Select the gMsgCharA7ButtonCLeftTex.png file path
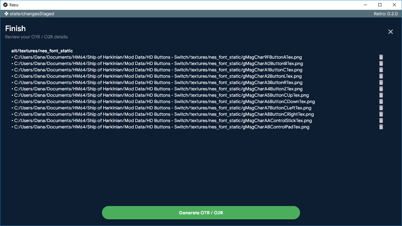 163,108
